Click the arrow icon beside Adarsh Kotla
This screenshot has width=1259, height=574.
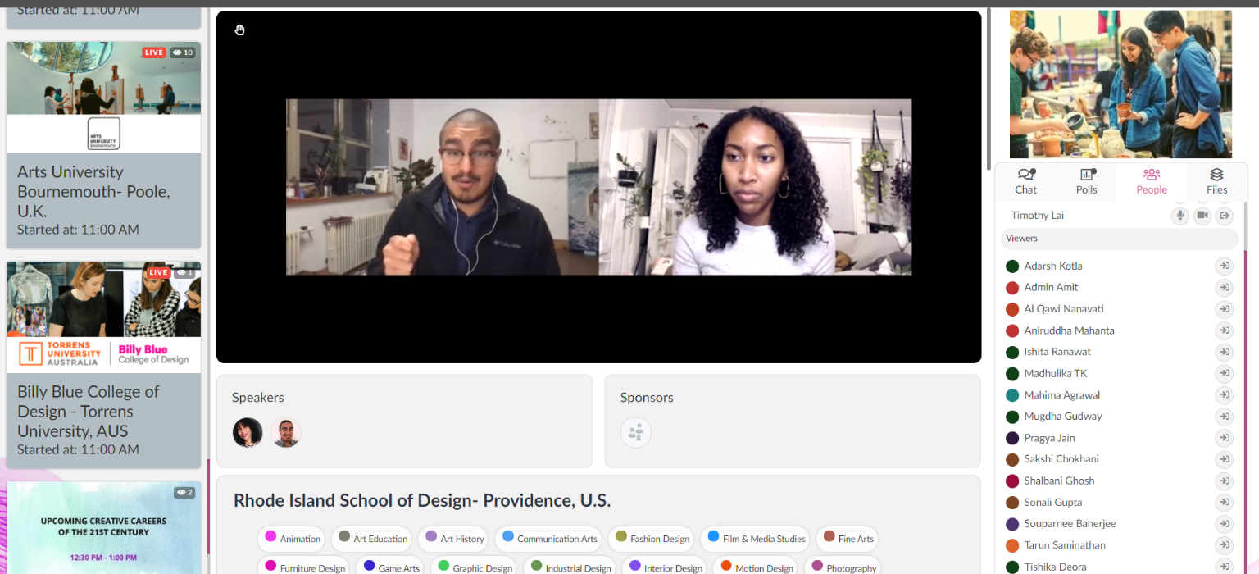(x=1224, y=266)
